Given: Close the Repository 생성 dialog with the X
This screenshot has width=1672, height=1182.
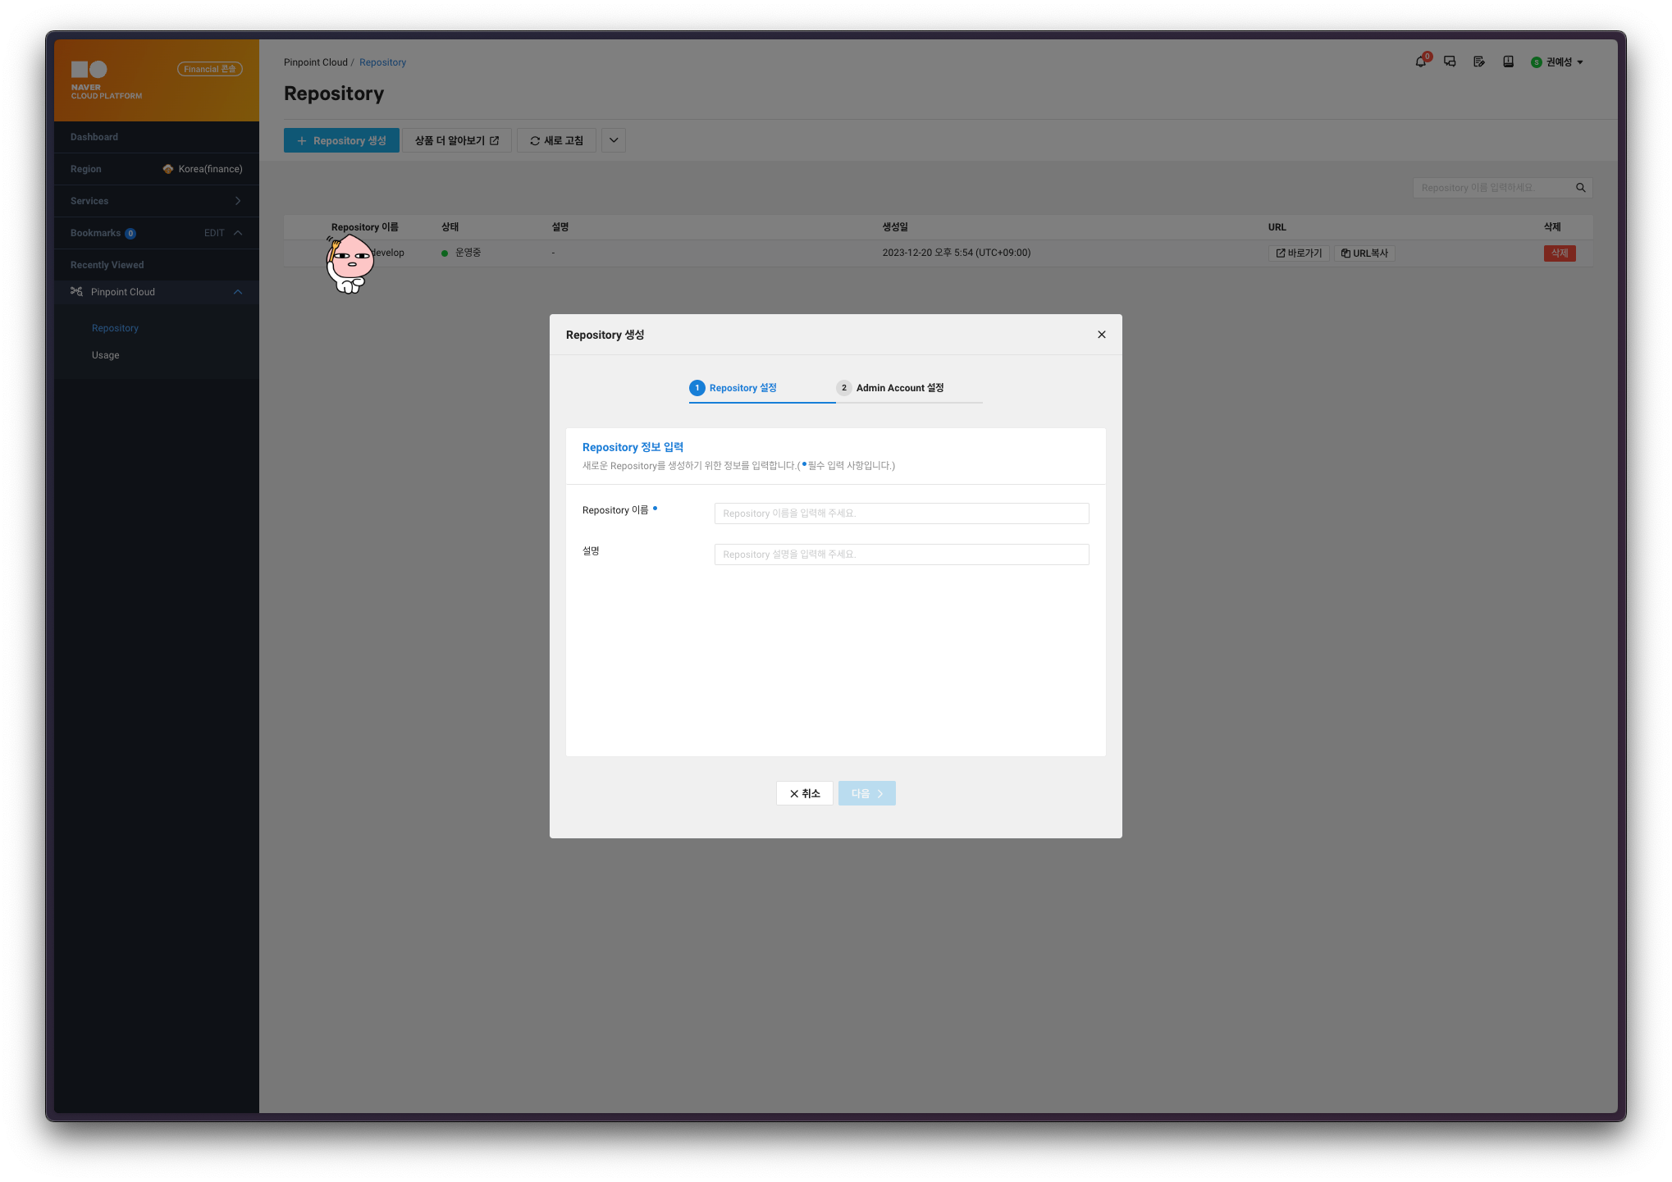Looking at the screenshot, I should 1101,335.
